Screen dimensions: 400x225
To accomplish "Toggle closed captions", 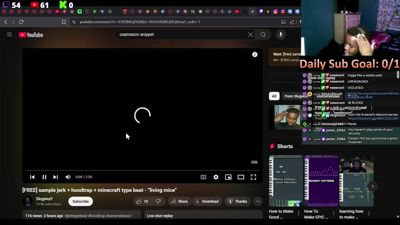I will coord(203,177).
